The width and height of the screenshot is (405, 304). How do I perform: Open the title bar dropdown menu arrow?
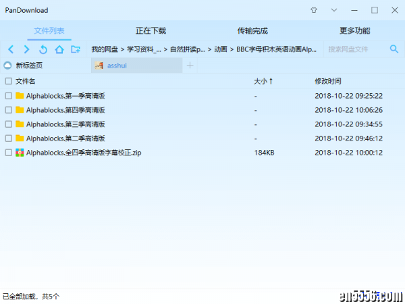(333, 10)
